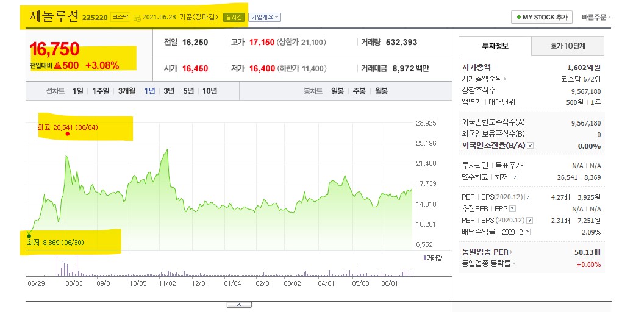Click the arrow next to 동일업종 PER
The height and width of the screenshot is (312, 636).
point(511,252)
